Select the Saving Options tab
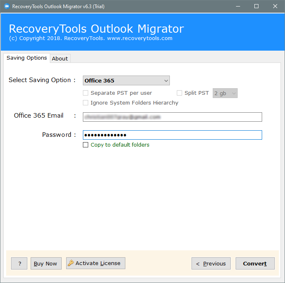Viewport: 285px width, 283px height. pyautogui.click(x=27, y=58)
